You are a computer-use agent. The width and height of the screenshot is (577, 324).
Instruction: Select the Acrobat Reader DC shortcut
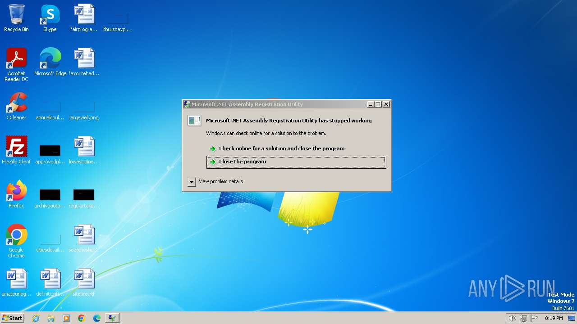[x=16, y=65]
